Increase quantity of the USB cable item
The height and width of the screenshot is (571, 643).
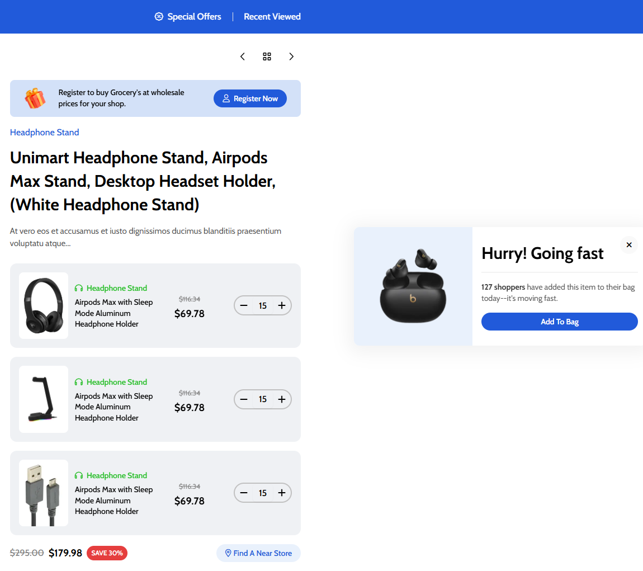click(282, 493)
